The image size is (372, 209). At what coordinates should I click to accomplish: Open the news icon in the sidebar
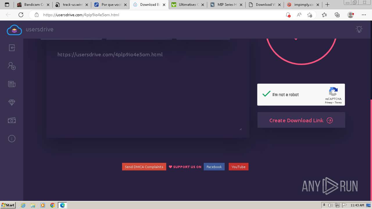coord(12,84)
